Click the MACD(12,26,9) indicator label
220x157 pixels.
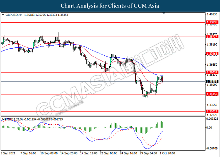pos(12,119)
